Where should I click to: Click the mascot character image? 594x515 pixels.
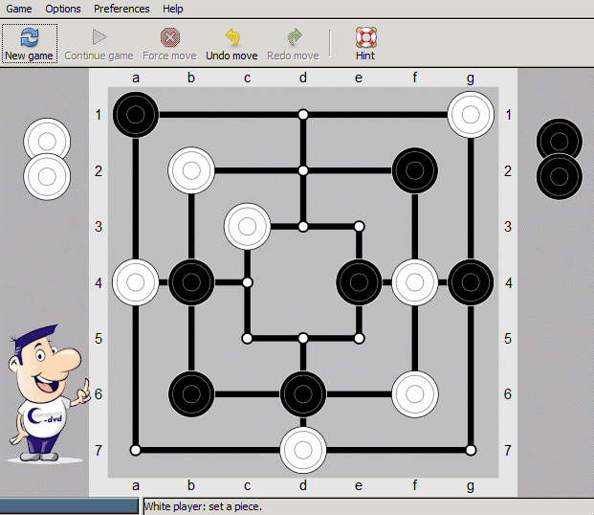pyautogui.click(x=49, y=392)
